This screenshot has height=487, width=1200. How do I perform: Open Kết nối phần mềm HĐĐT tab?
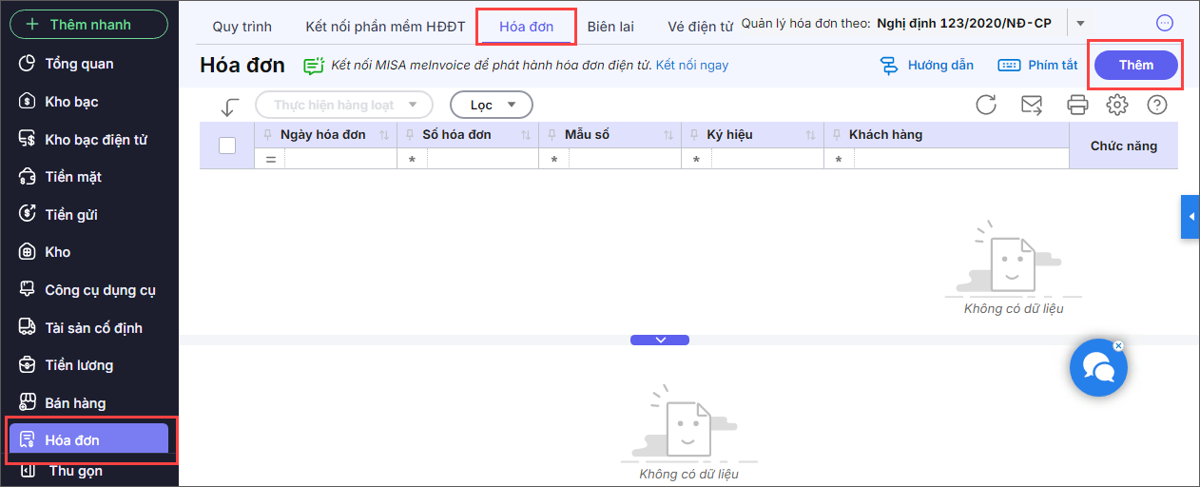pyautogui.click(x=385, y=27)
